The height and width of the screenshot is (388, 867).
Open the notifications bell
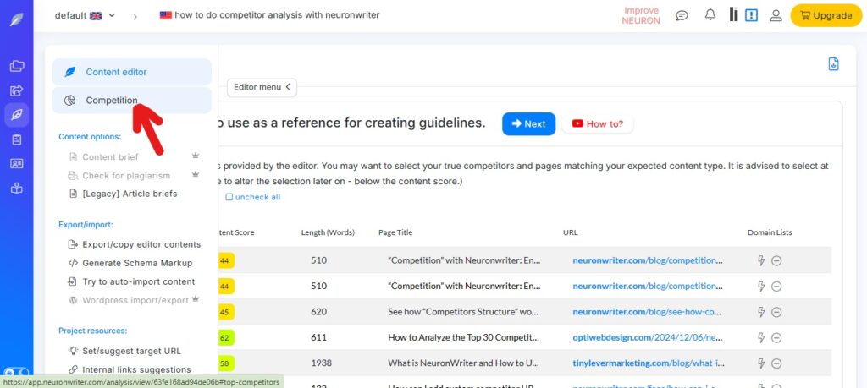pos(710,15)
